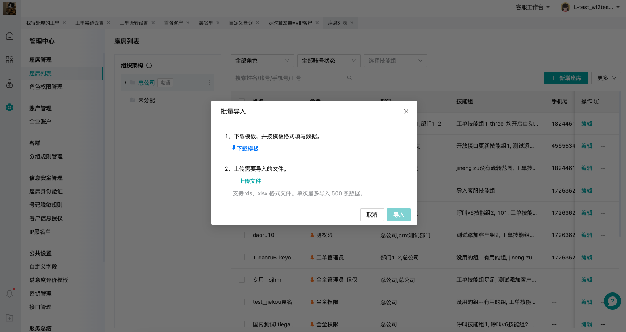The width and height of the screenshot is (626, 332).
Task: Click the help question mark bubble
Action: (x=612, y=301)
